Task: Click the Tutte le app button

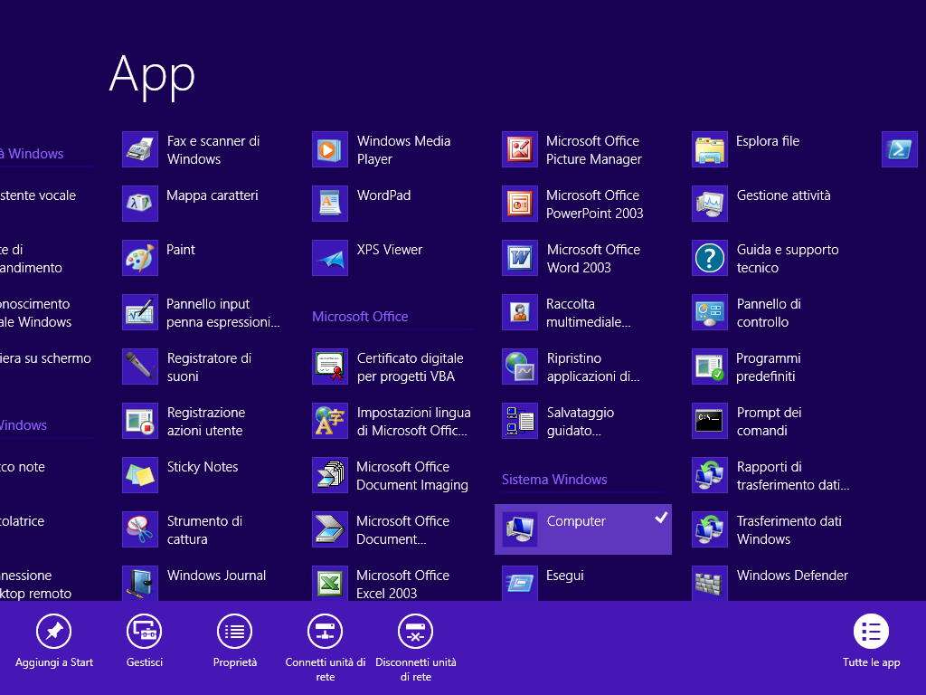Action: point(871,642)
